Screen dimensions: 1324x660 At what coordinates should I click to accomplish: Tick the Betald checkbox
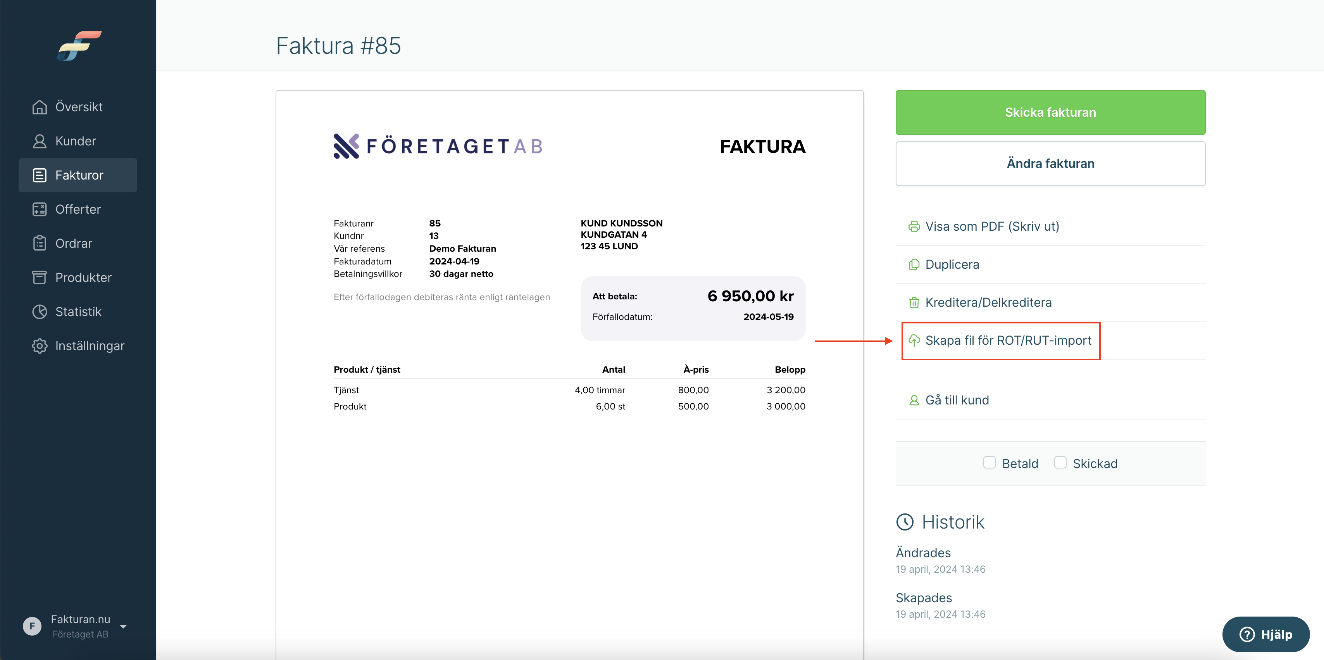pos(990,463)
